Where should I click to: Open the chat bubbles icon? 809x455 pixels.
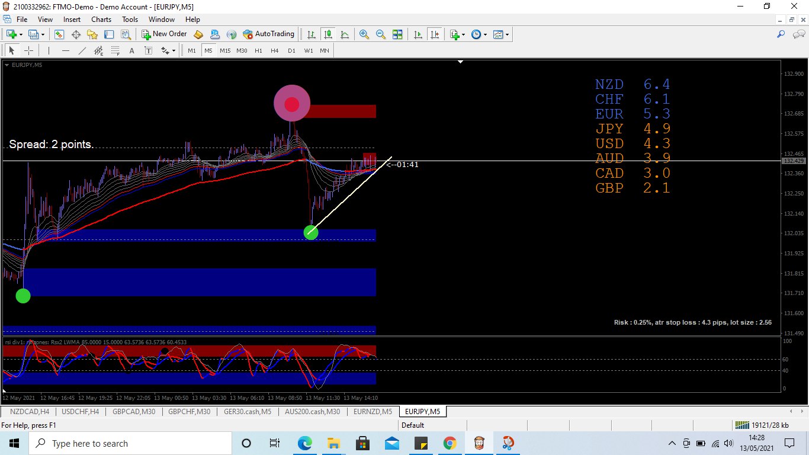[798, 34]
